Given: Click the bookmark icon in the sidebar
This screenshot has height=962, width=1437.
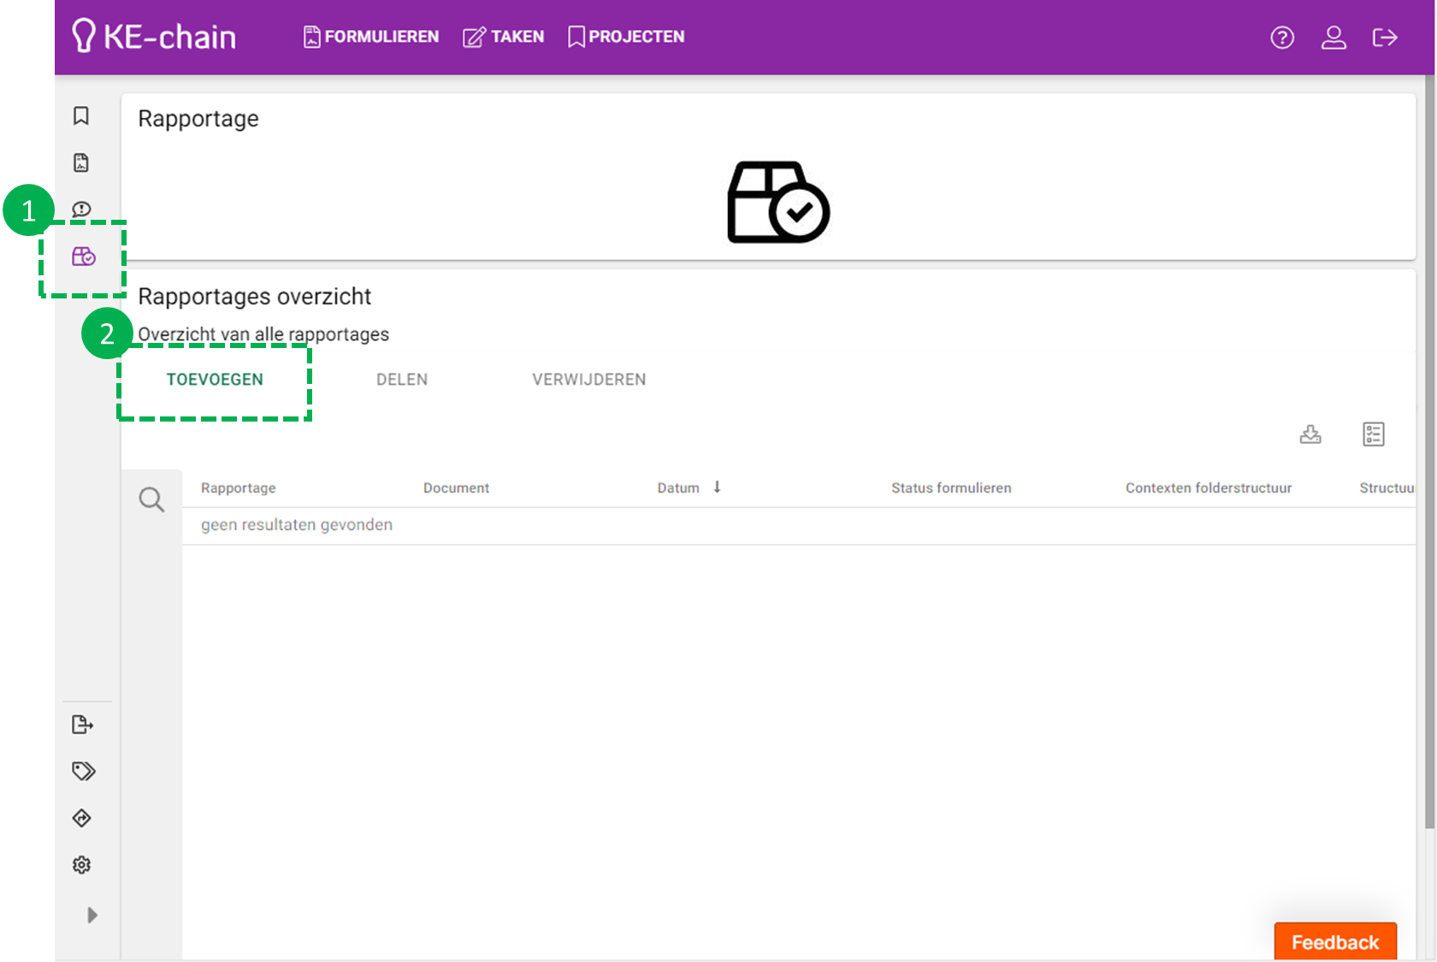Looking at the screenshot, I should (x=81, y=116).
